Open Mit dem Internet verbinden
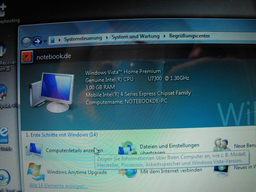The width and height of the screenshot is (256, 192). 171,170
